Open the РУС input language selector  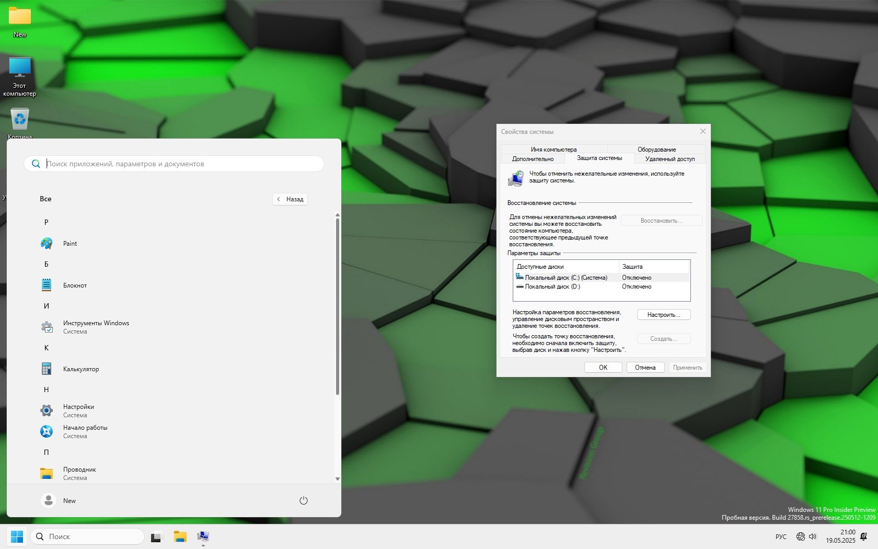(781, 537)
